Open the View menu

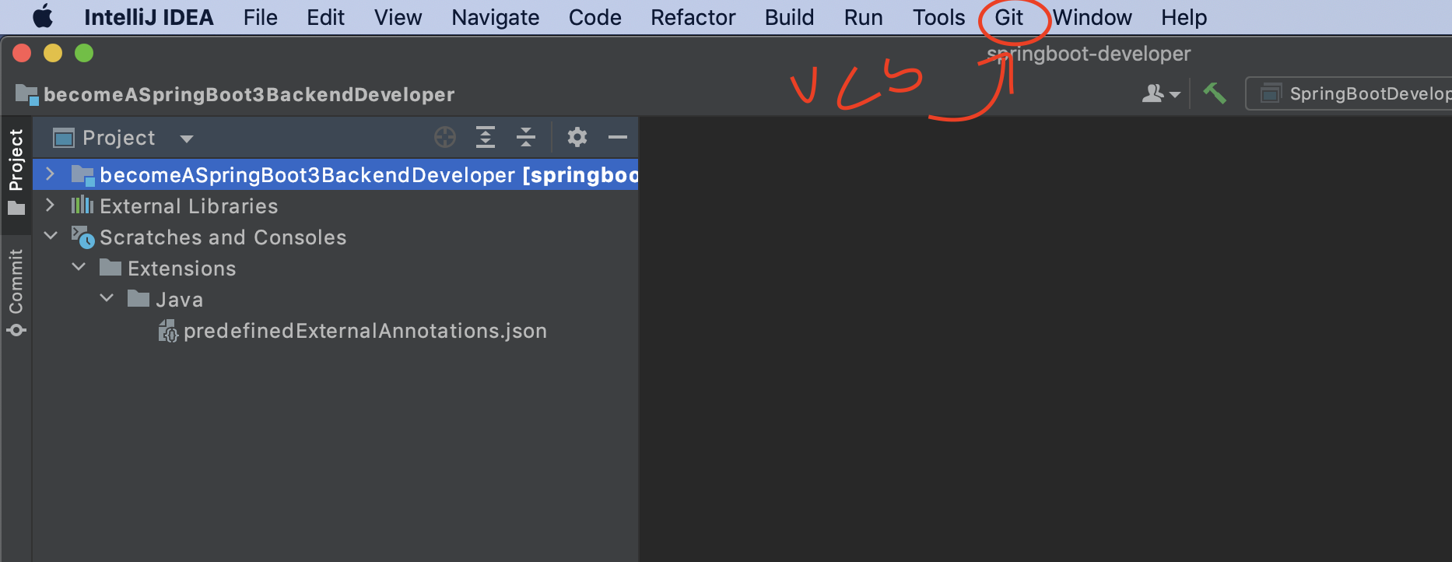[x=398, y=17]
